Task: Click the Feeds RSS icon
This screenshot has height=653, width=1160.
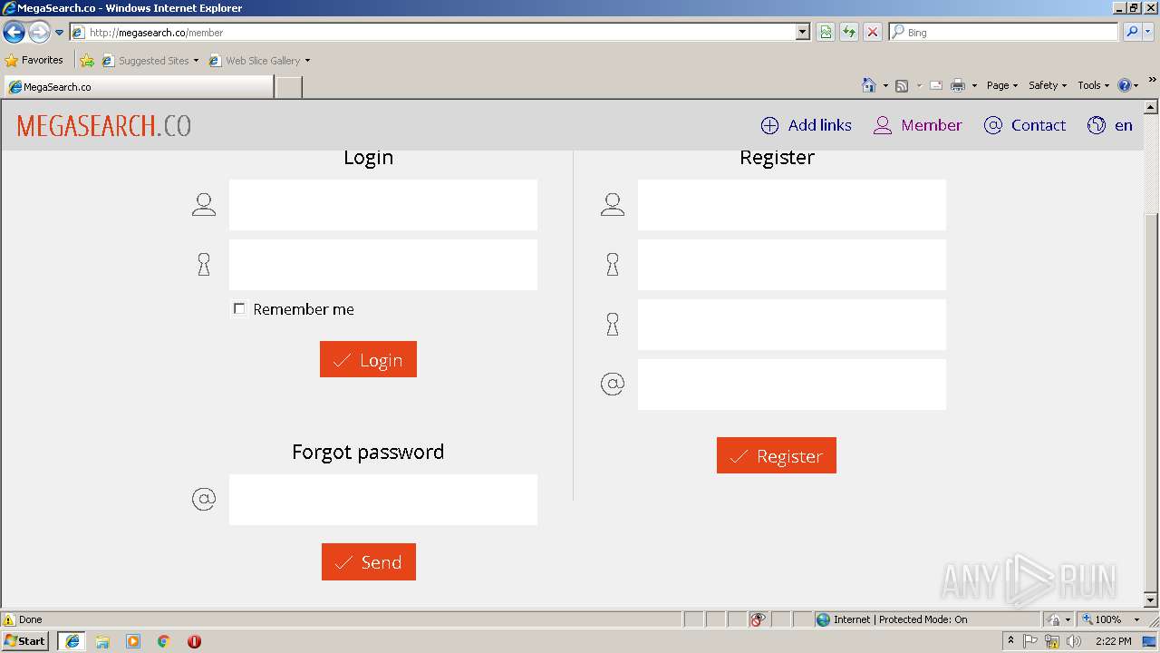Action: tap(902, 85)
